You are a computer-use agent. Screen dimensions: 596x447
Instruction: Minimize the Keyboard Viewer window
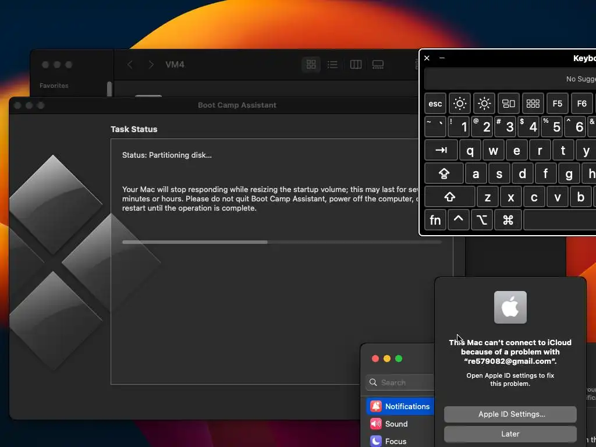click(x=442, y=58)
